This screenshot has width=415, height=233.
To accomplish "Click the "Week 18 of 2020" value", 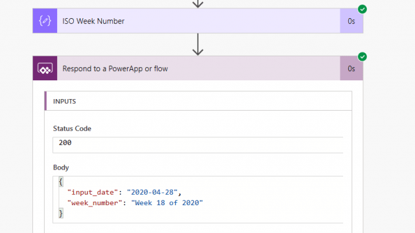I will coord(167,203).
